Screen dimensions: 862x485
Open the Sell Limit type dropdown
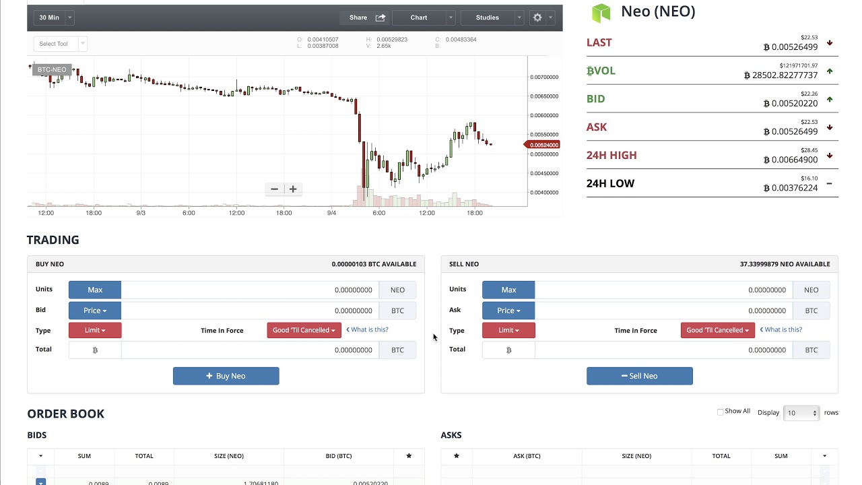[508, 330]
